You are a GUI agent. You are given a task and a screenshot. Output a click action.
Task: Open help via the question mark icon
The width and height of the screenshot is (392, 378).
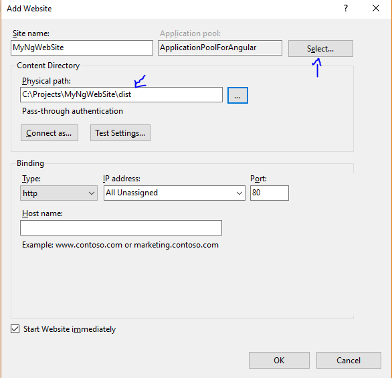point(346,8)
